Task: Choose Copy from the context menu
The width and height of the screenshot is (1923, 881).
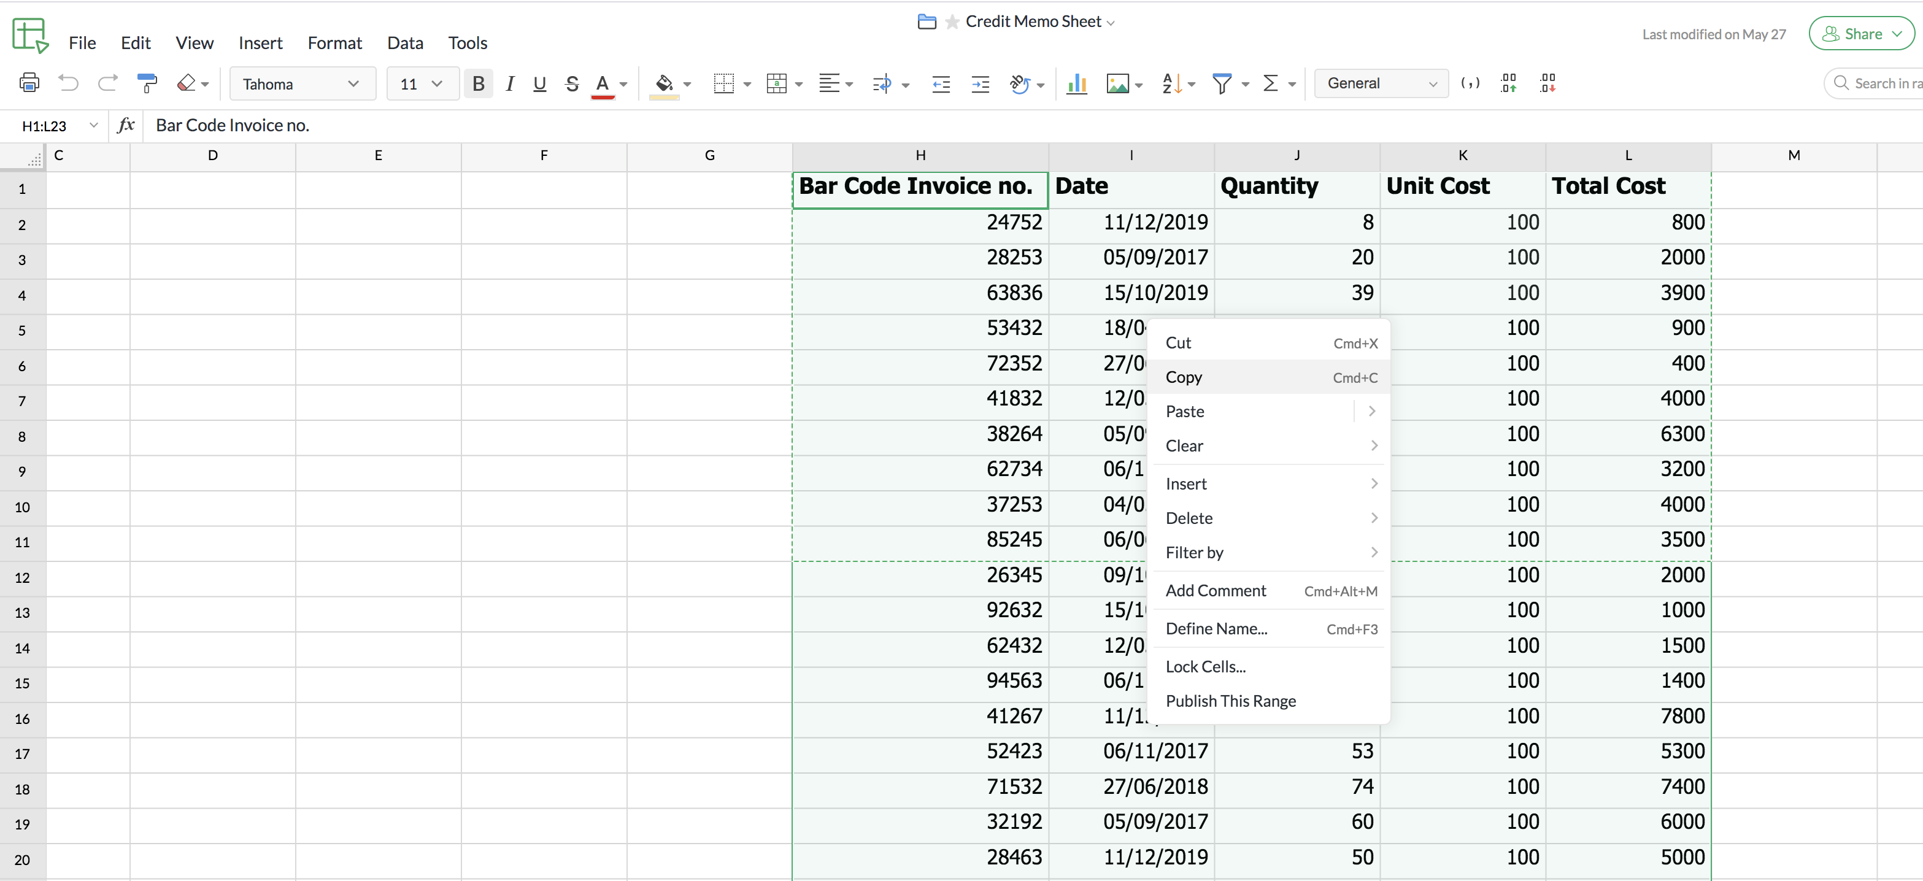Action: [x=1184, y=377]
